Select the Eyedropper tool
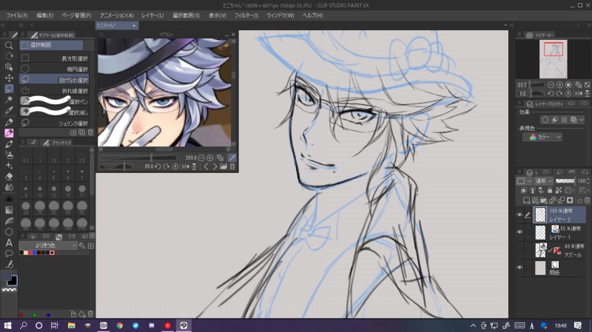 coord(9,110)
